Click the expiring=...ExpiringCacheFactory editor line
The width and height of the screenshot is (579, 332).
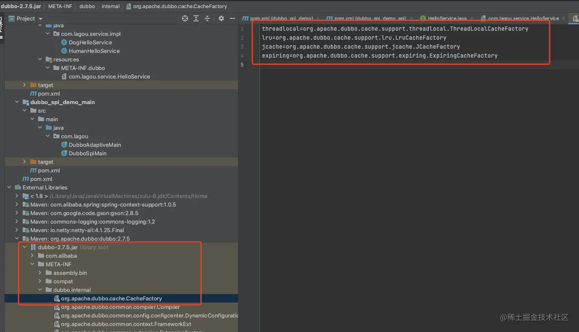click(x=380, y=55)
